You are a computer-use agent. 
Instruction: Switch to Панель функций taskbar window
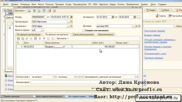click(x=16, y=96)
